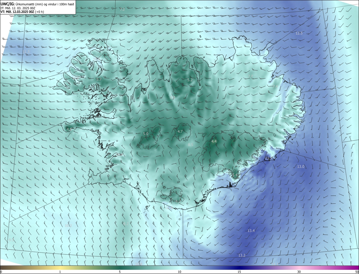Viewport: 359px width, 274px height.
Task: Click the 12.5 value northeast of Iceland
Action: (299, 33)
